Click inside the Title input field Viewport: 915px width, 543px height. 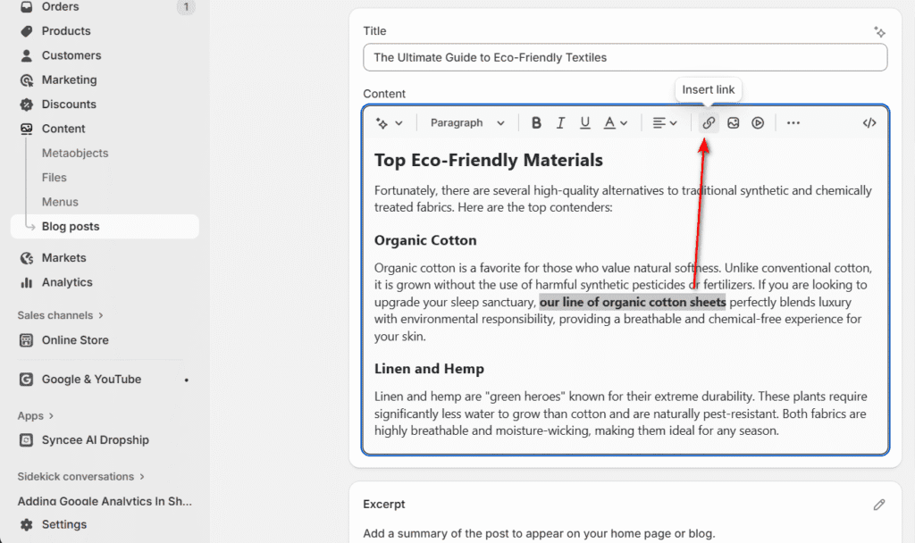625,57
